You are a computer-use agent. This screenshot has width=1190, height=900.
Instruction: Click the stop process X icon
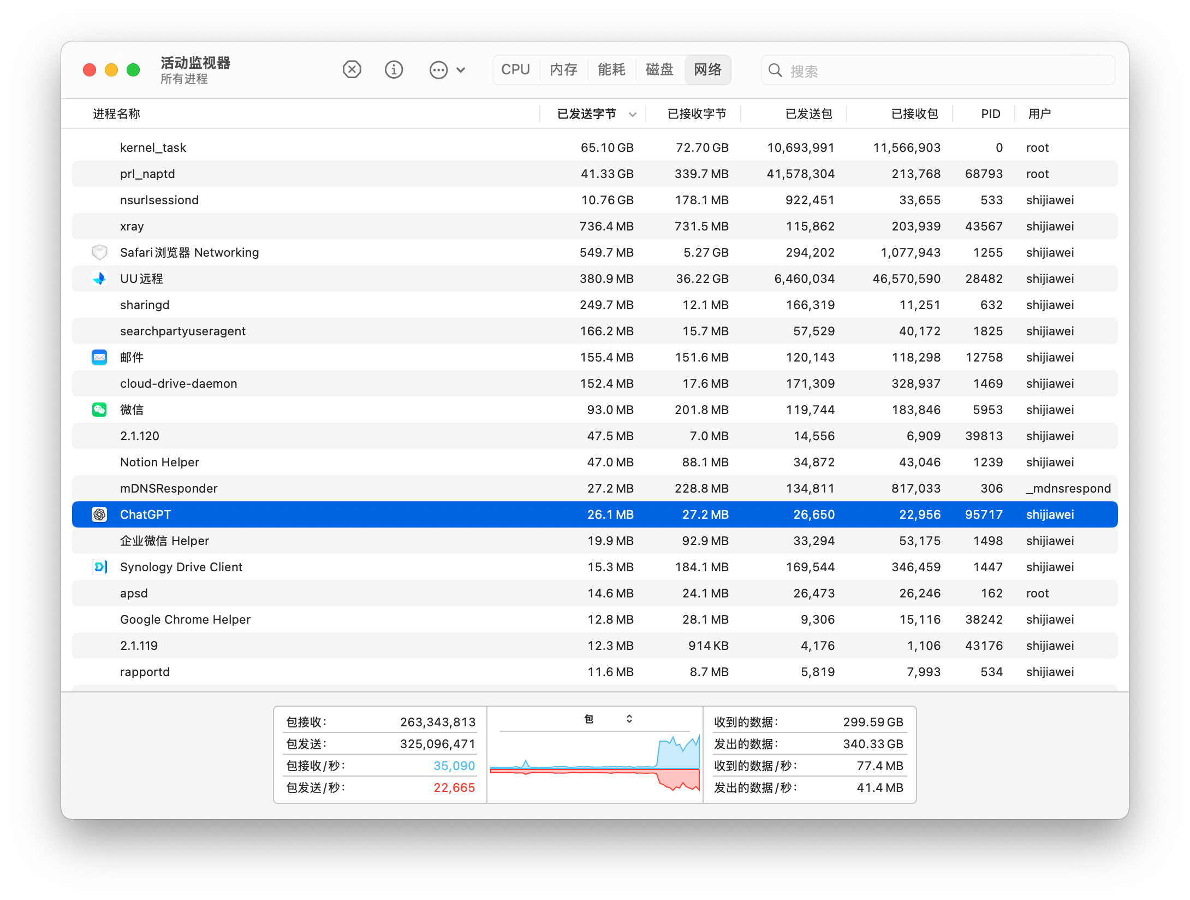(352, 70)
